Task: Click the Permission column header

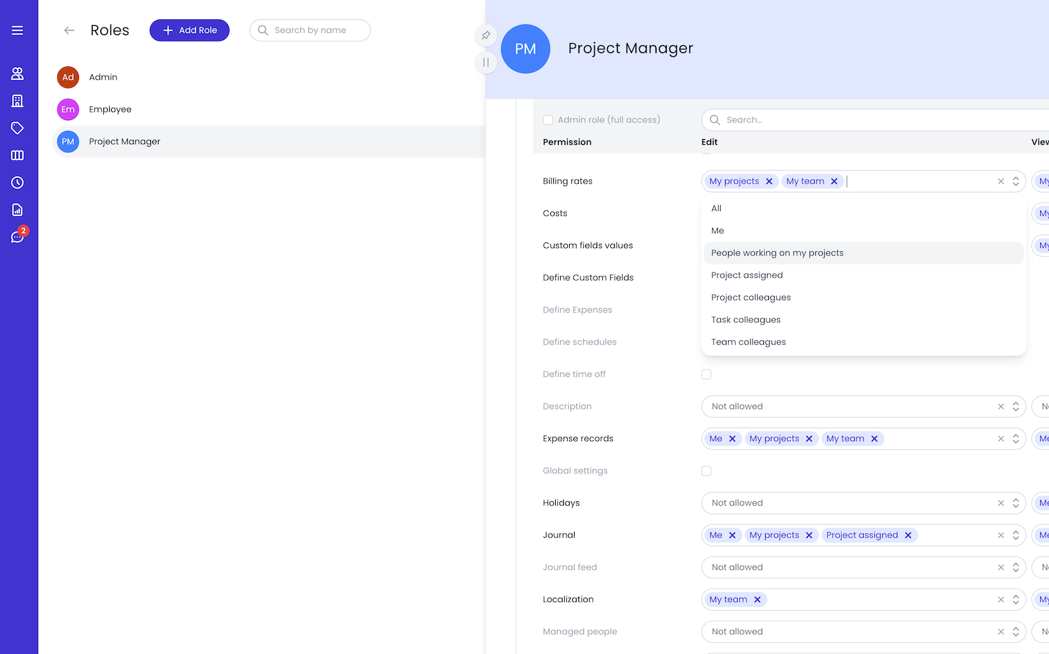Action: [567, 142]
